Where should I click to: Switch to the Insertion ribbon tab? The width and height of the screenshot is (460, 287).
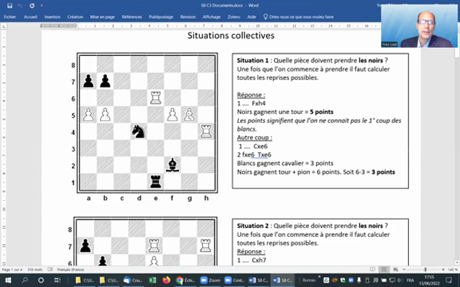point(52,15)
